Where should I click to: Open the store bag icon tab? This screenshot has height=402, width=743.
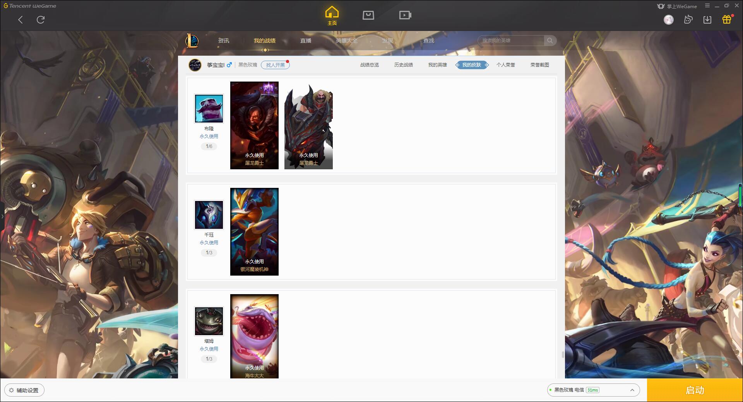[x=368, y=15]
